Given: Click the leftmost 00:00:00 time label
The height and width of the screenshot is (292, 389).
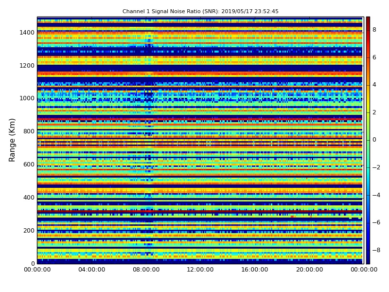Looking at the screenshot, I should (37, 270).
